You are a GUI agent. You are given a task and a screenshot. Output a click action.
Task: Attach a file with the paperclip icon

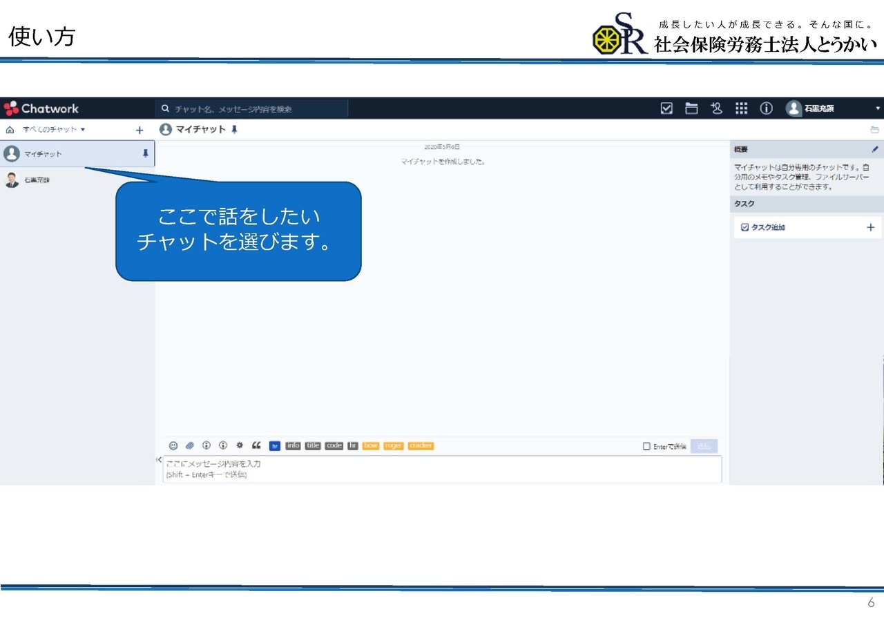pos(190,446)
